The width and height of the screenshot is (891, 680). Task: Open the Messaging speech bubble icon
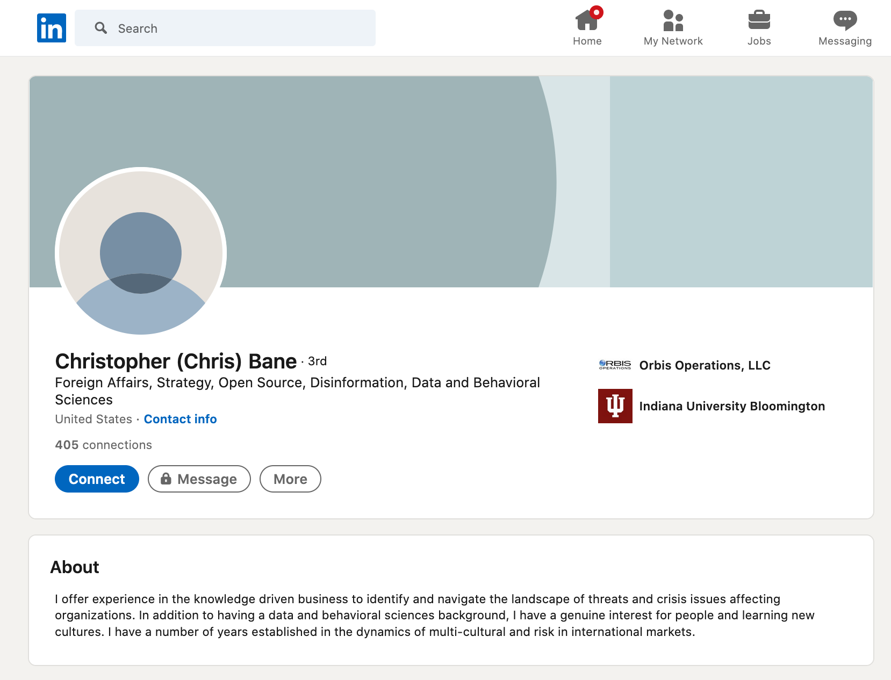point(845,20)
